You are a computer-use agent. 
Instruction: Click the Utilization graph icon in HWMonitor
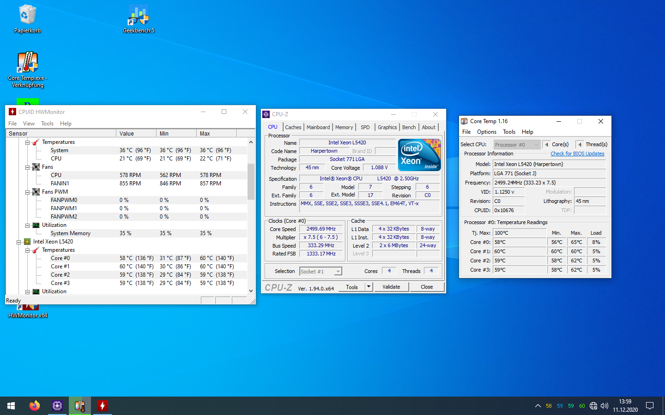point(36,225)
